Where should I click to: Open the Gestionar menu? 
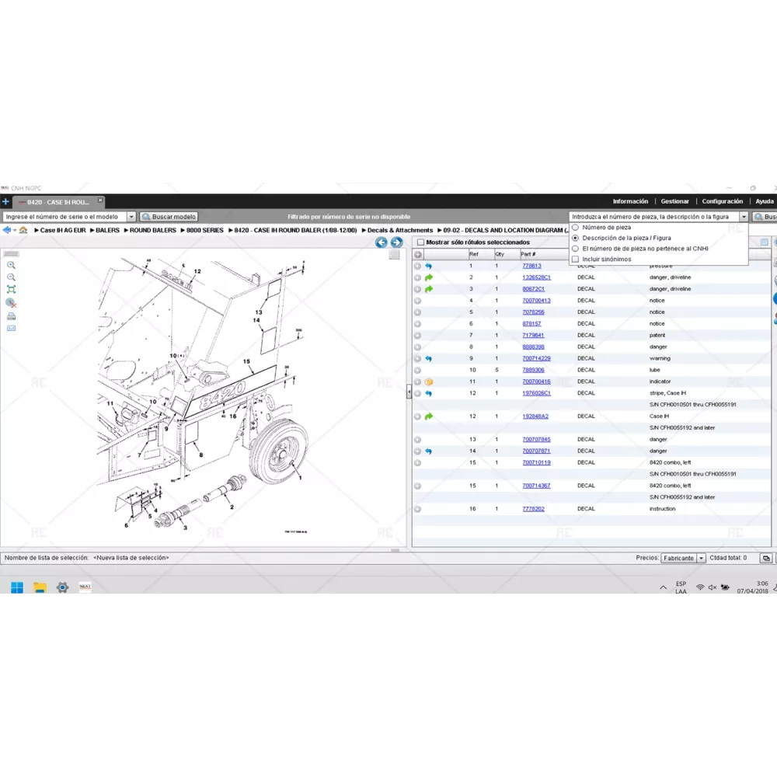674,201
